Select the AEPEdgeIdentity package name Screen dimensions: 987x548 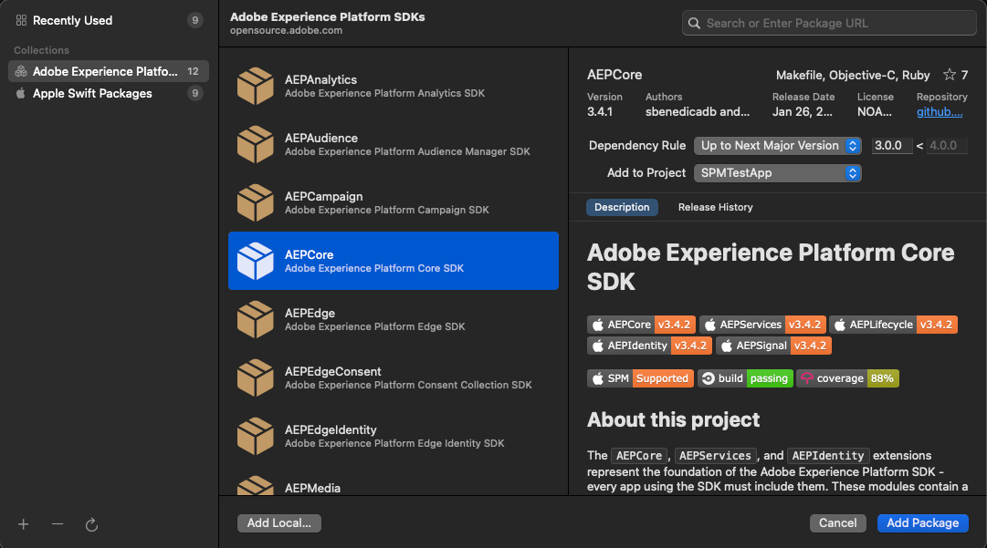[x=331, y=429]
